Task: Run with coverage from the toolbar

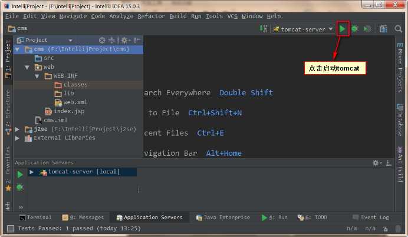Action: coord(367,29)
